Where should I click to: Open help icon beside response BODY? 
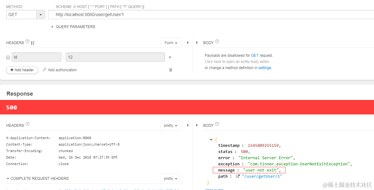point(217,124)
